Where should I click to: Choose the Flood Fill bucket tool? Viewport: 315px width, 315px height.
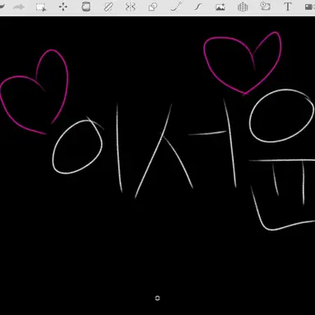pyautogui.click(x=86, y=7)
